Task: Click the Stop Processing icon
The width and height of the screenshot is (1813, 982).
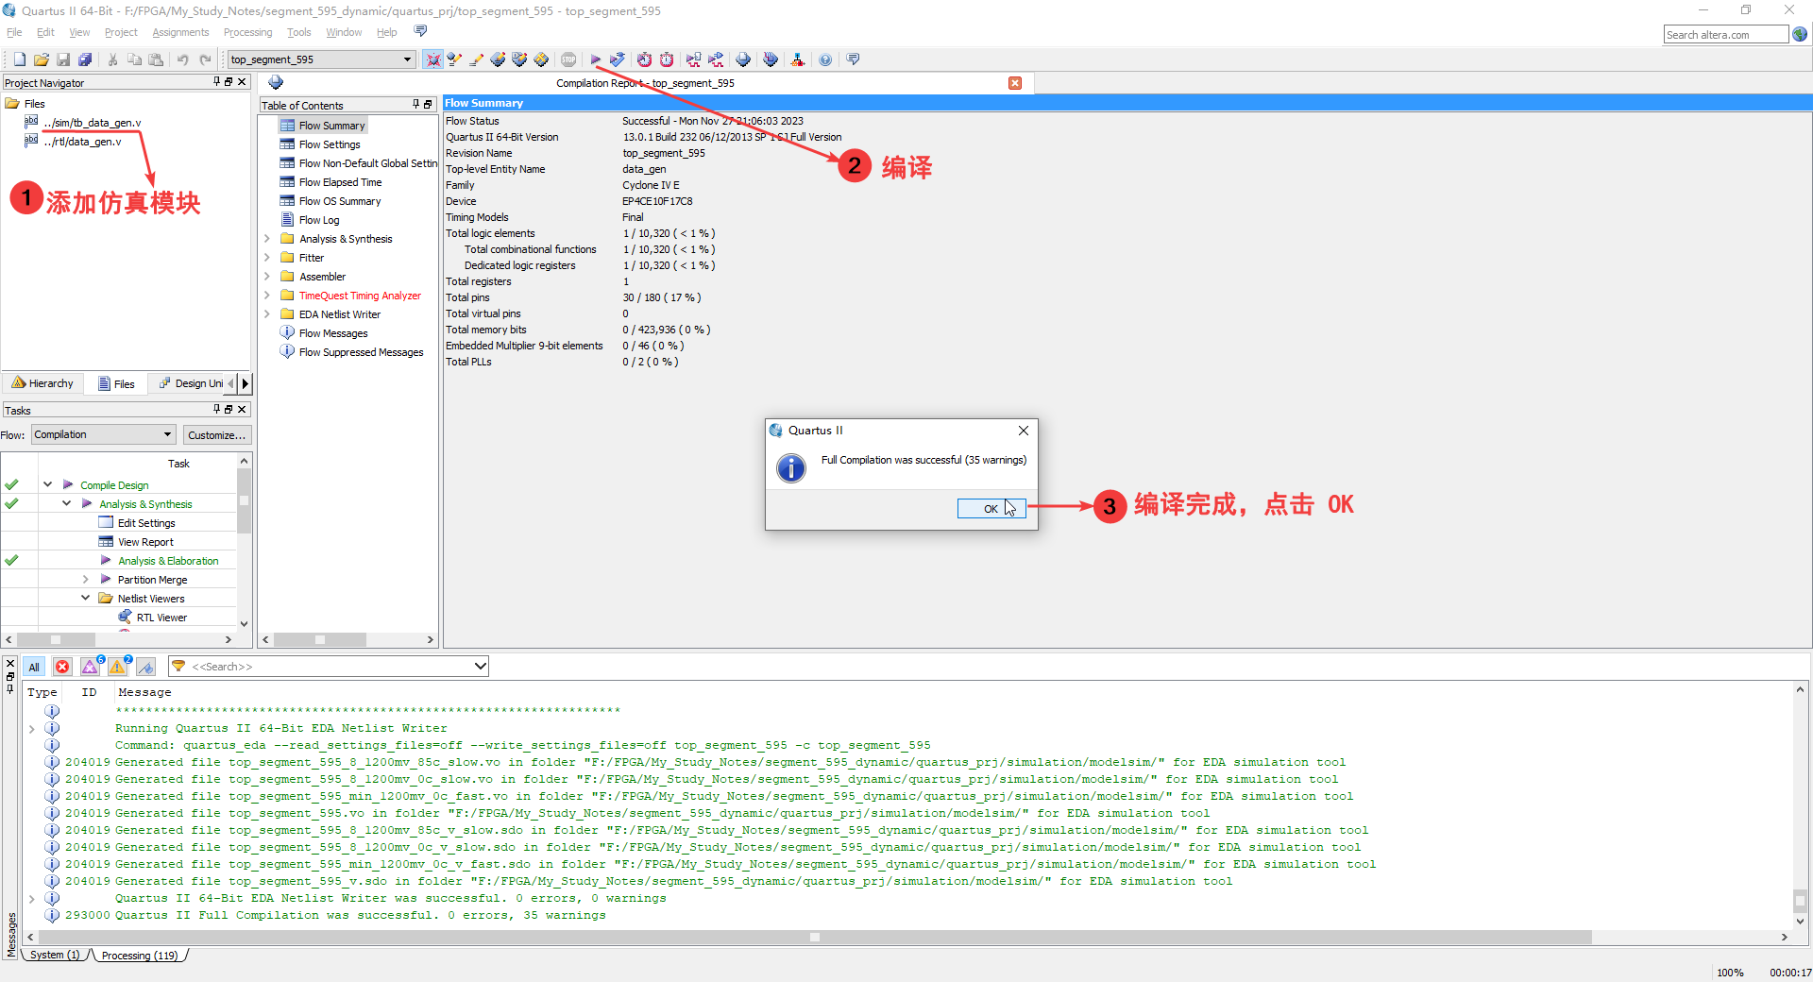Action: pos(568,59)
